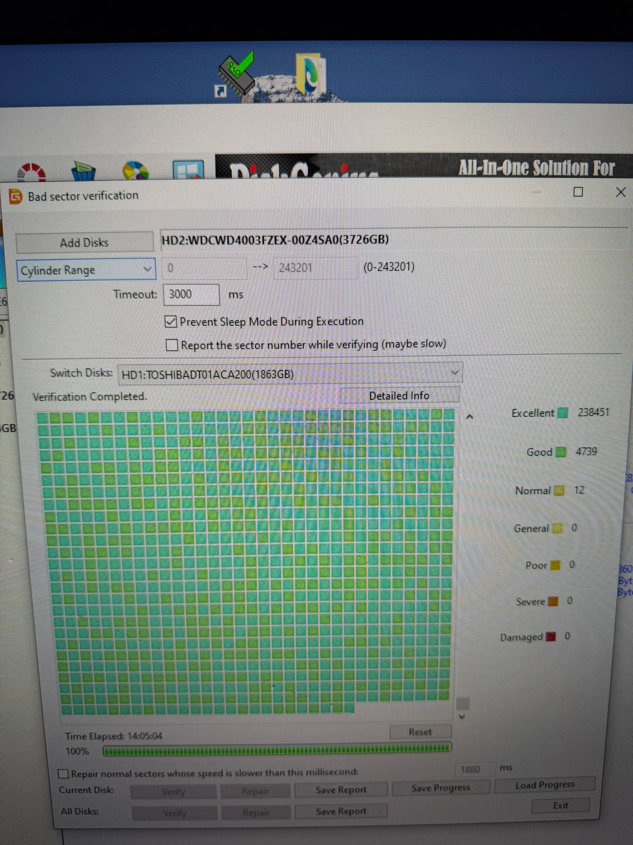This screenshot has height=845, width=633.
Task: Click Save Progress button
Action: click(x=441, y=787)
